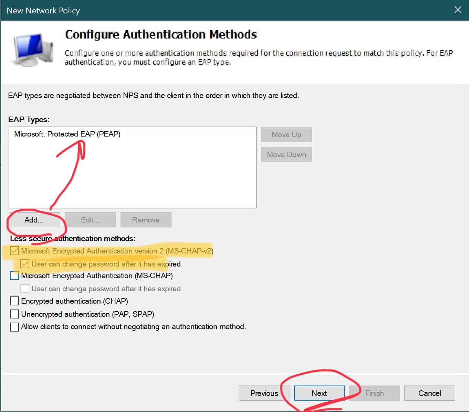469x412 pixels.
Task: Check Allow clients to connect without negotiating
Action: tap(14, 327)
